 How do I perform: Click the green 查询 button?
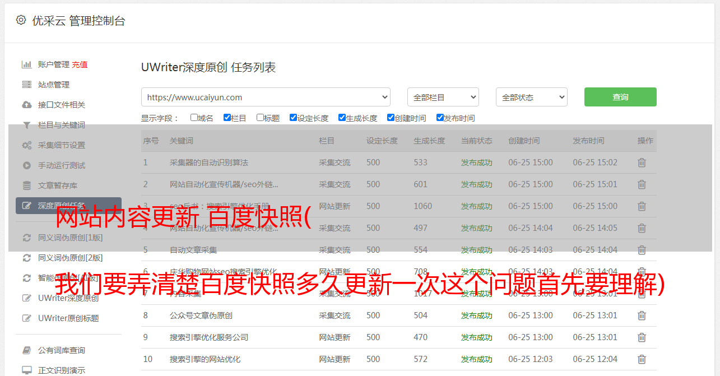(620, 97)
